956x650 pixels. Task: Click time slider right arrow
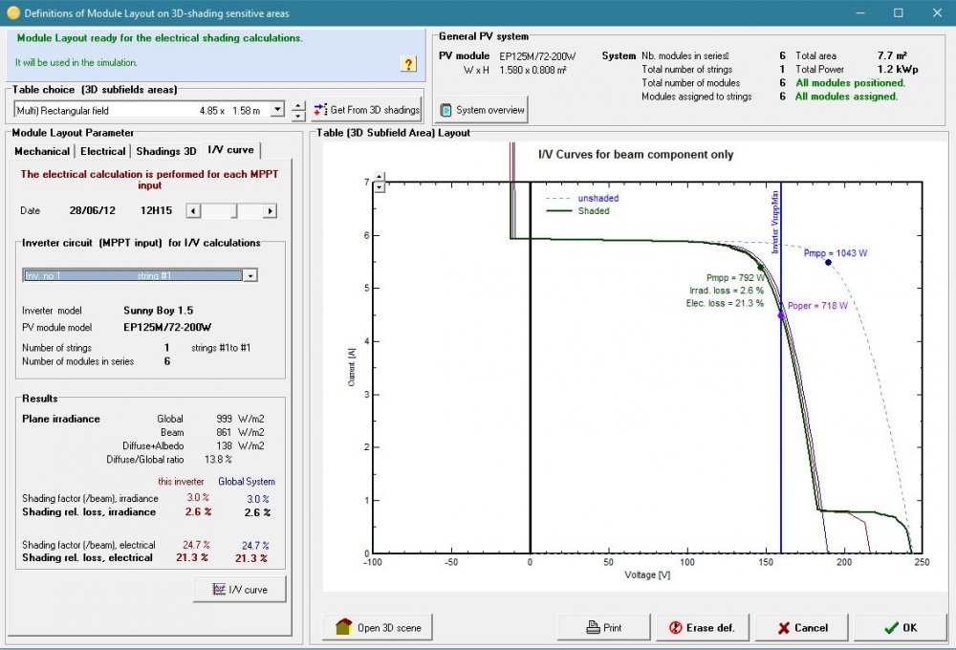(270, 210)
